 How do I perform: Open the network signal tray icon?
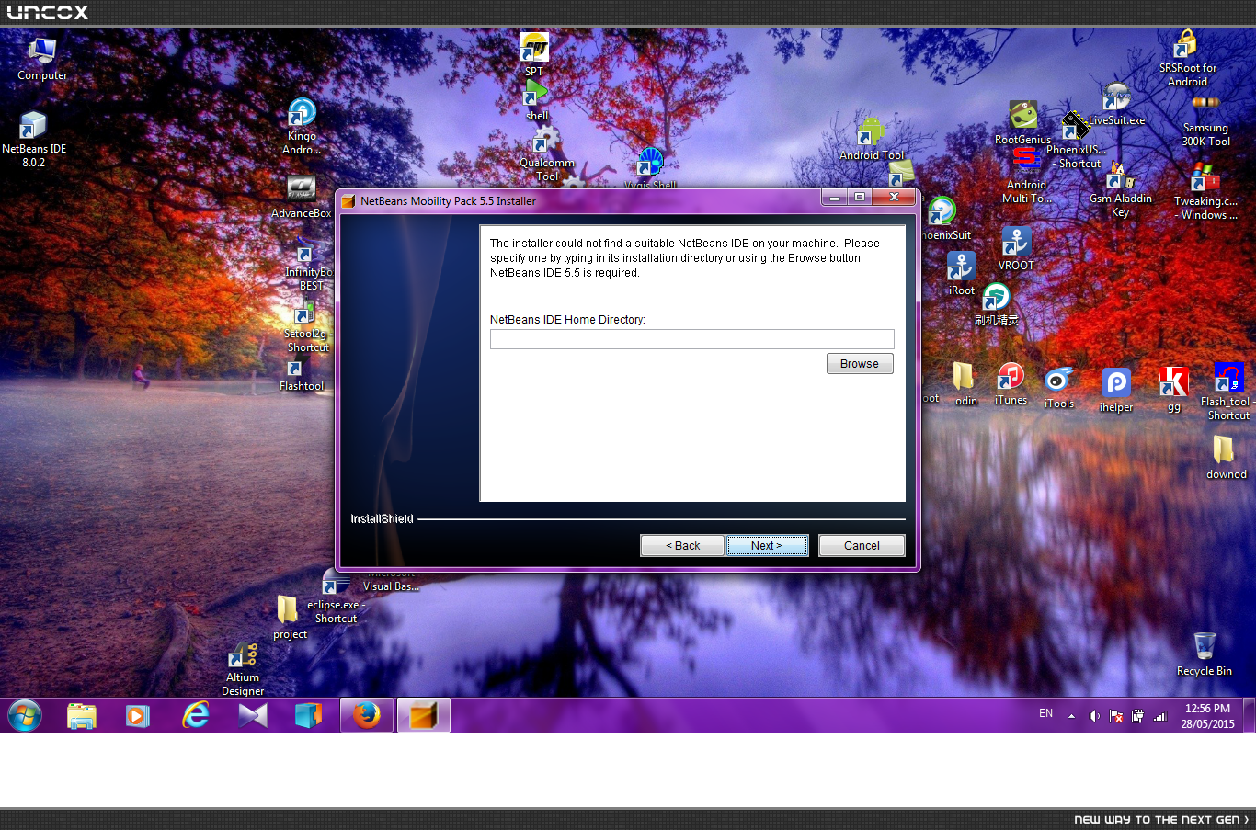pyautogui.click(x=1160, y=716)
